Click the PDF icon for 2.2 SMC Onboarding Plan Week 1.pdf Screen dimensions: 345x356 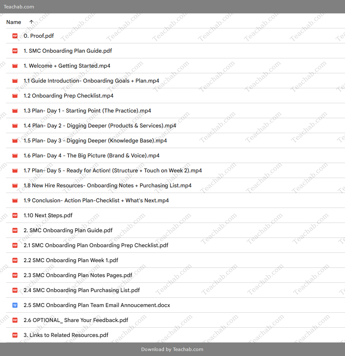pyautogui.click(x=15, y=260)
